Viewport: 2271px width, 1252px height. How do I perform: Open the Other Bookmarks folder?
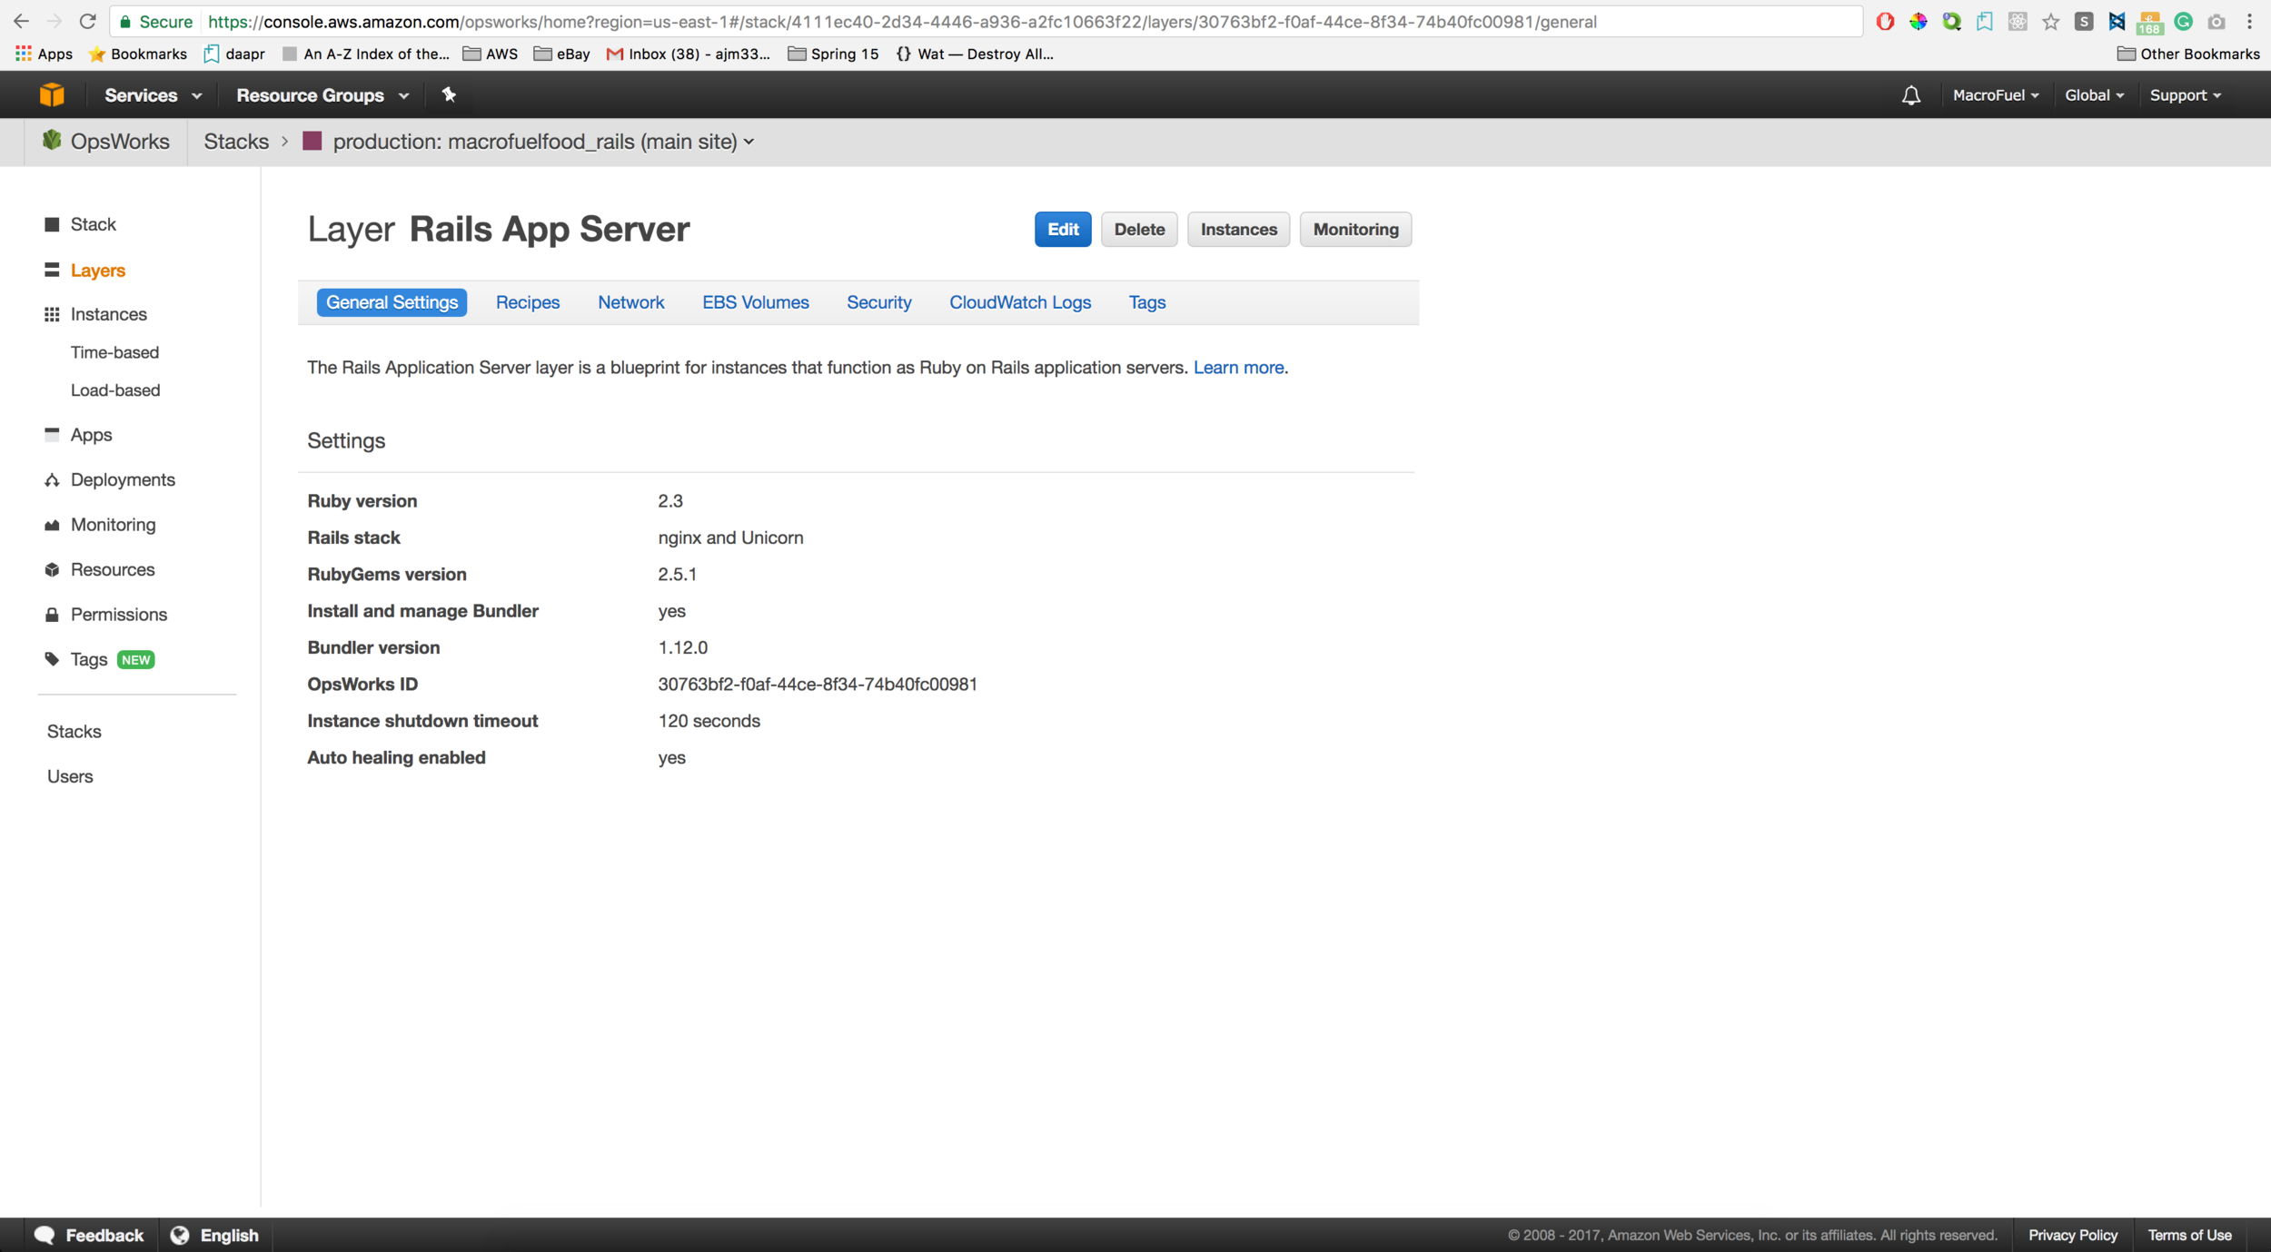pos(2187,54)
